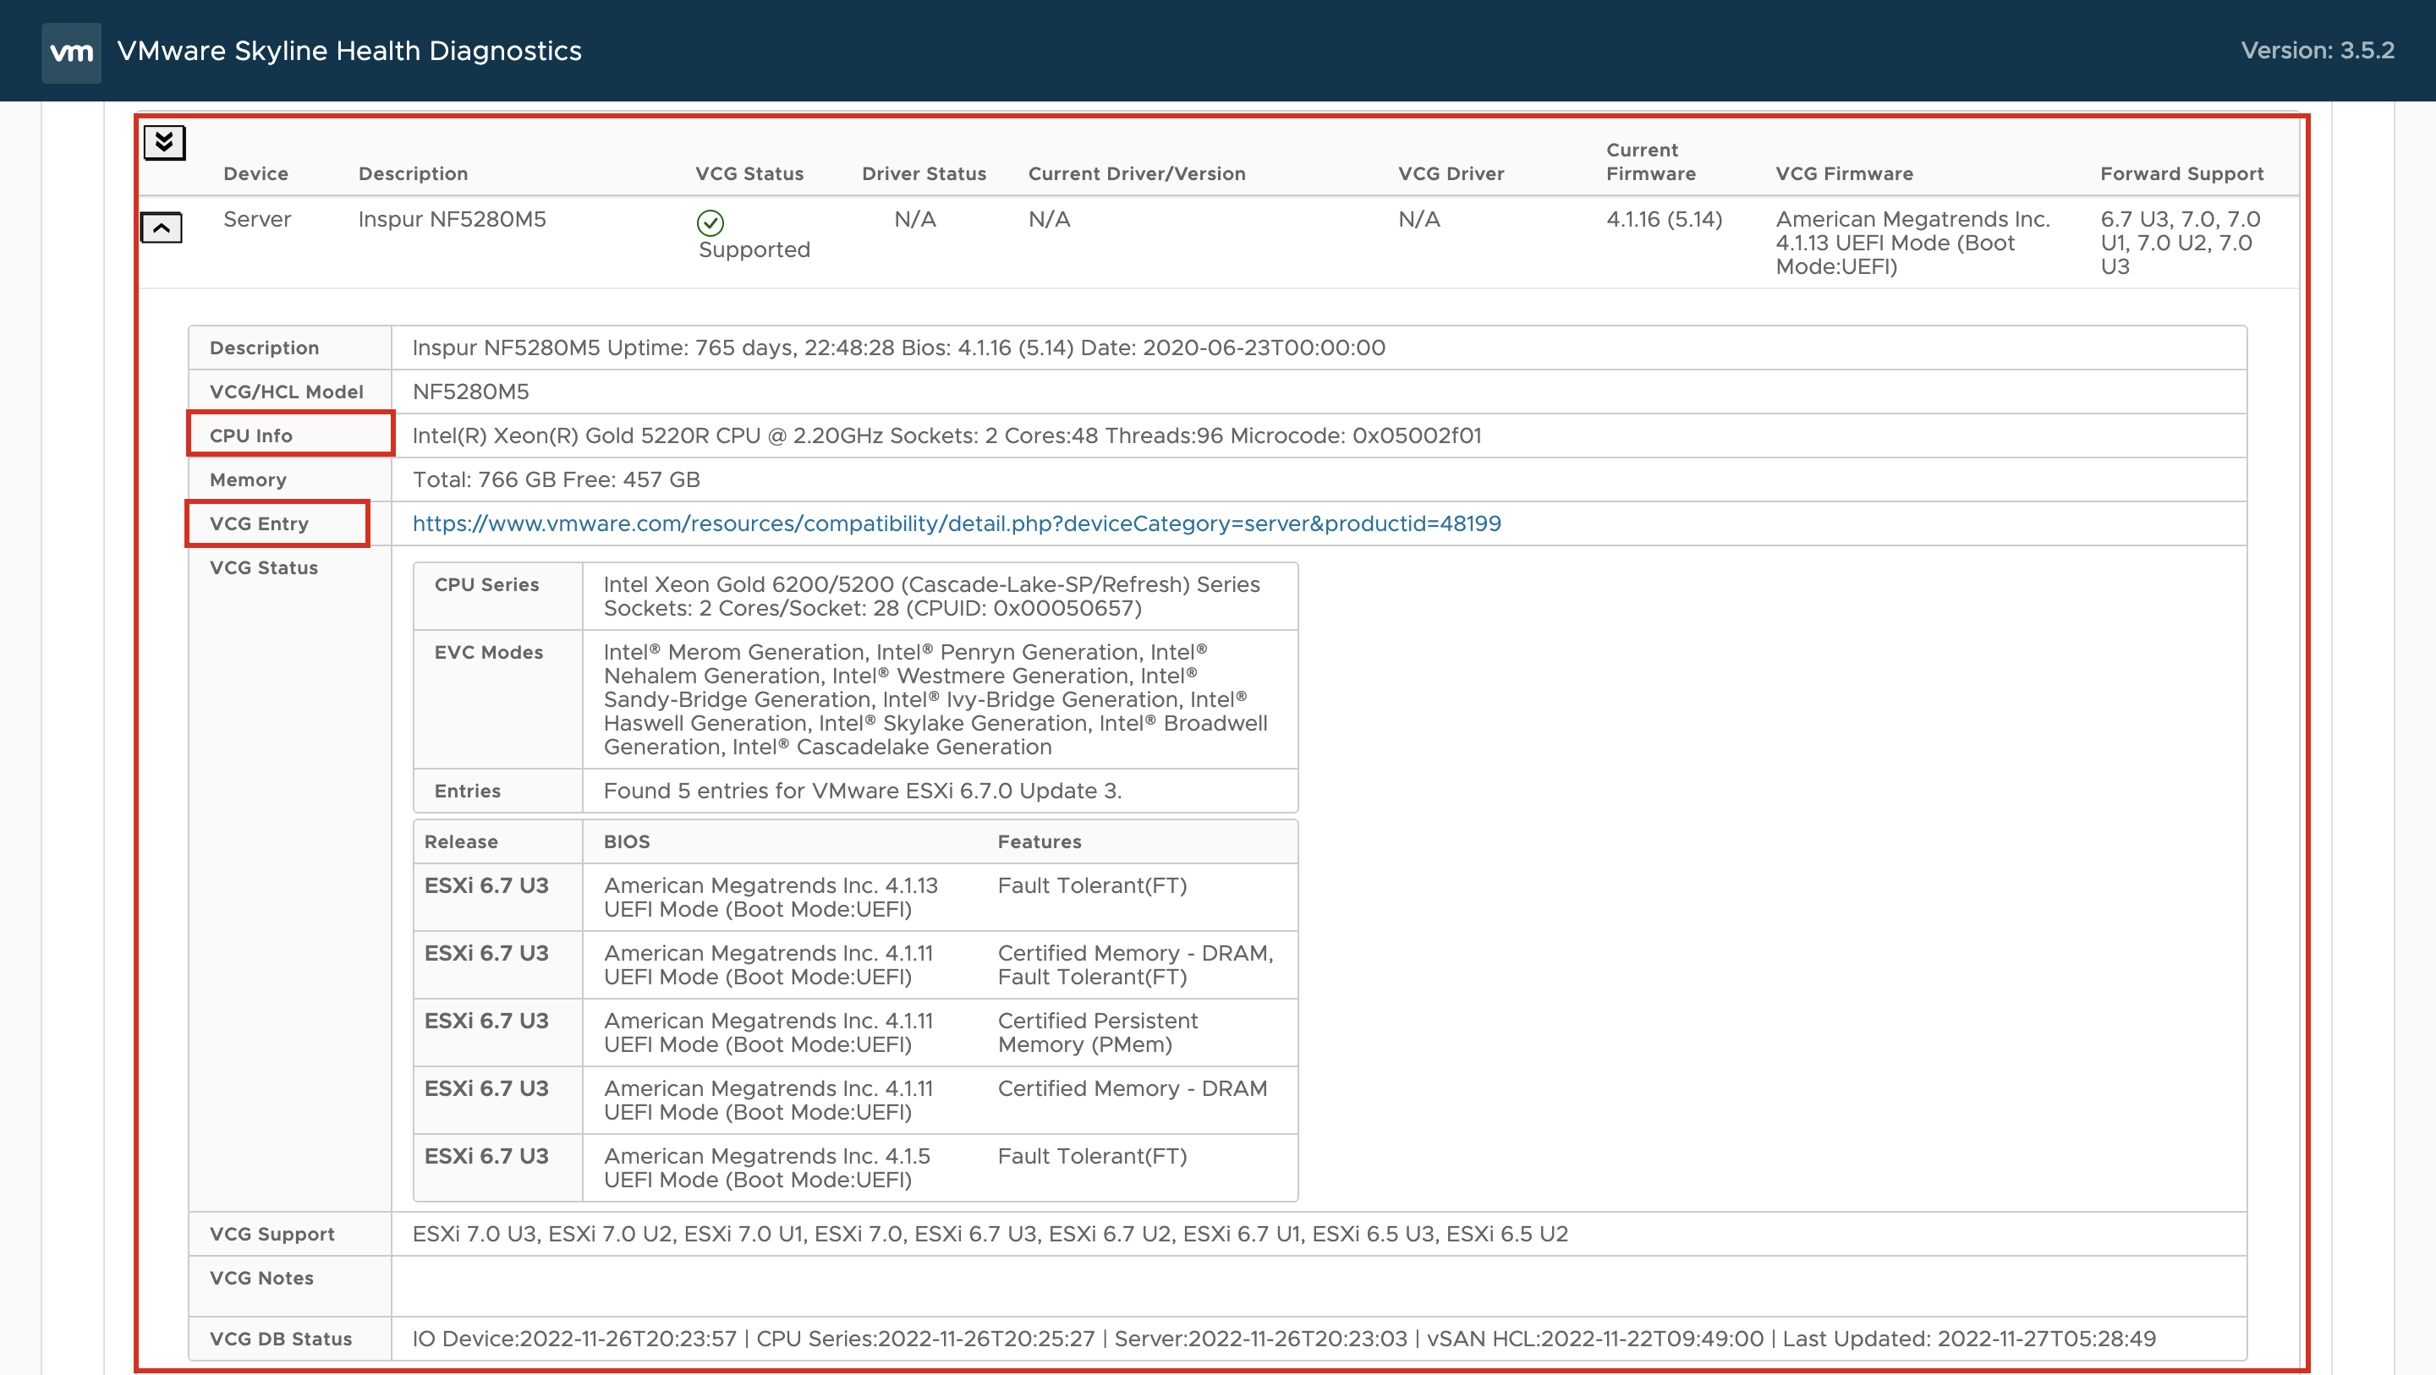Viewport: 2436px width, 1375px height.
Task: Open the VMware compatibility detail link
Action: pos(956,523)
